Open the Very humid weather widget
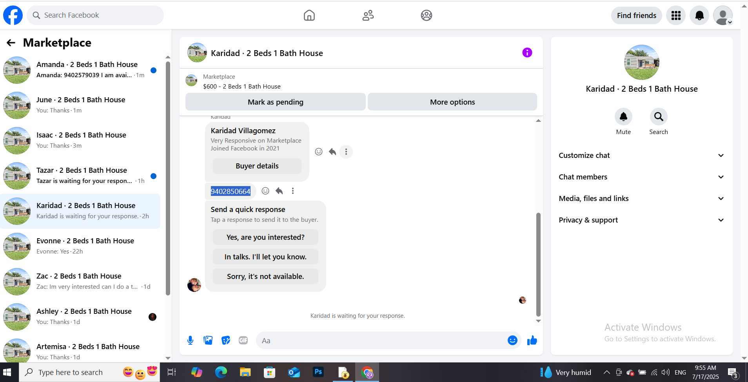Screen dimensions: 748x382 pyautogui.click(x=566, y=372)
